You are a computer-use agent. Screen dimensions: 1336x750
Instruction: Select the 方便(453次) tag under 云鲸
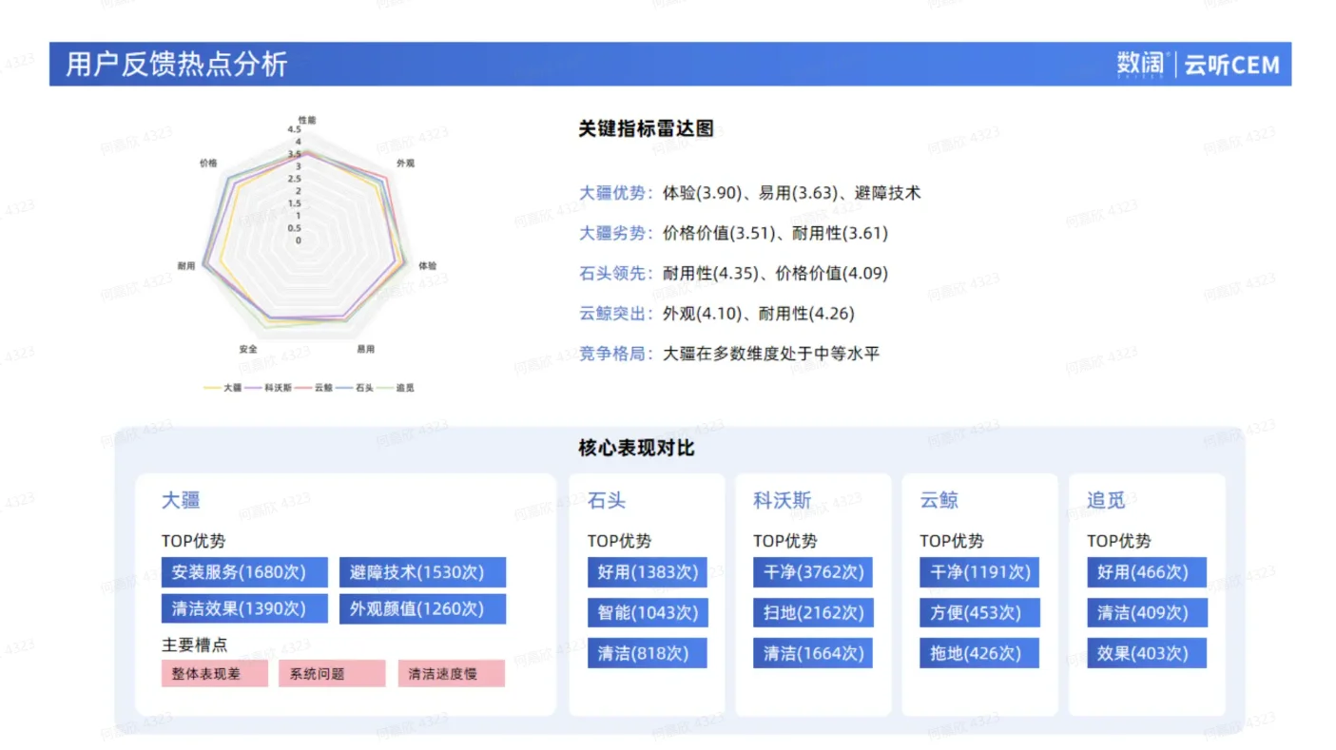(x=979, y=612)
